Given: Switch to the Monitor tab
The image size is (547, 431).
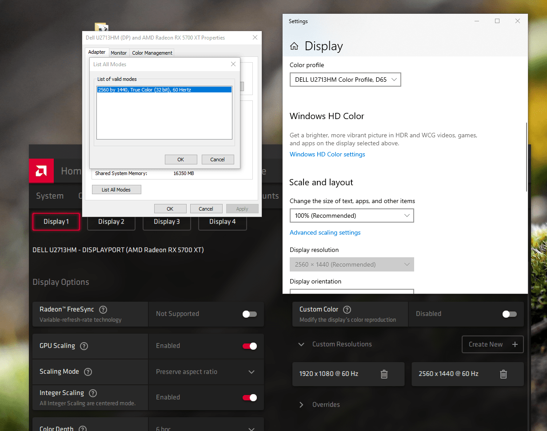Looking at the screenshot, I should coord(119,53).
